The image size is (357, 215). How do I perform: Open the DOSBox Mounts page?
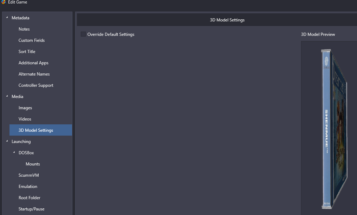tap(33, 164)
